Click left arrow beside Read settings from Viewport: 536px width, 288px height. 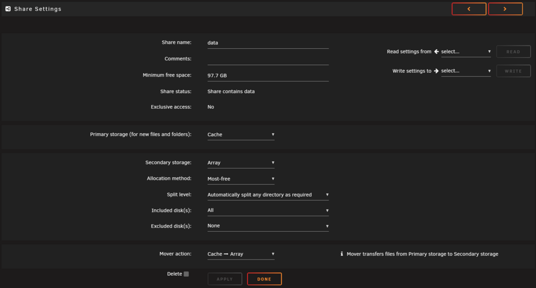[436, 51]
